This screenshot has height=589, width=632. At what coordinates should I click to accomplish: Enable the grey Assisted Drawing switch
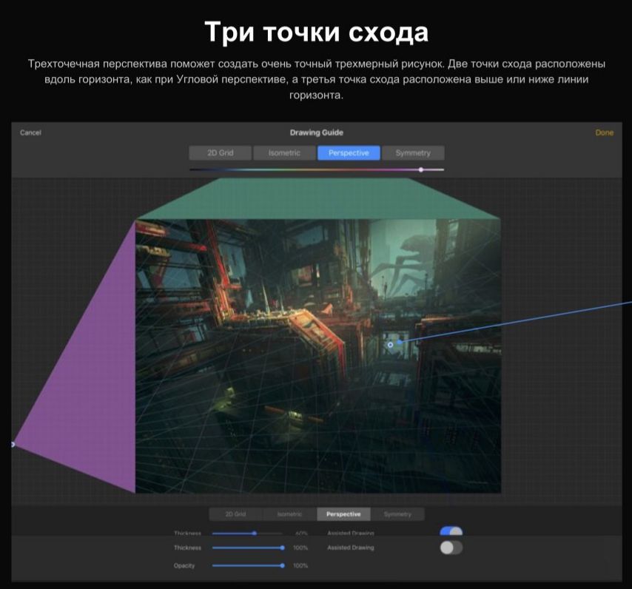coord(451,548)
